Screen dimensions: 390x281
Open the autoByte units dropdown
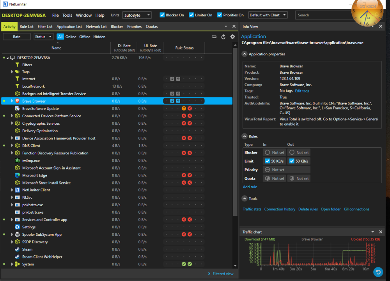[x=136, y=15]
